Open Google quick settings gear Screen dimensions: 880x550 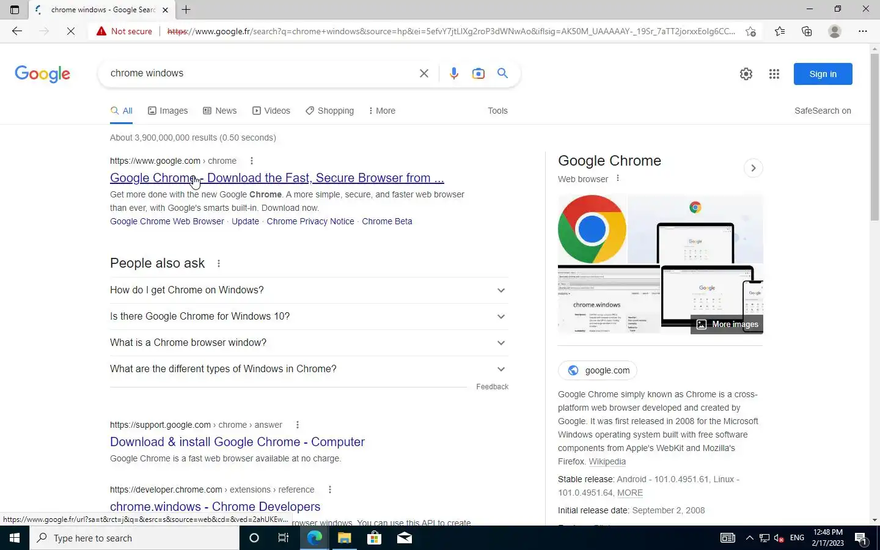coord(746,74)
